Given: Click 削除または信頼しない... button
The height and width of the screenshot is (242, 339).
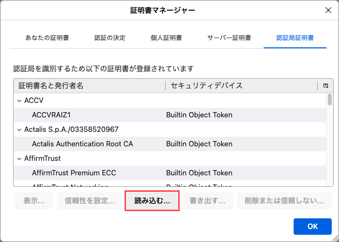Looking at the screenshot, I should click(x=284, y=200).
